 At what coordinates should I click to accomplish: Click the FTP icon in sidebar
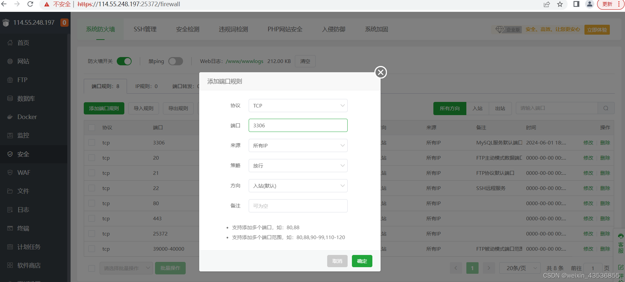click(x=10, y=80)
